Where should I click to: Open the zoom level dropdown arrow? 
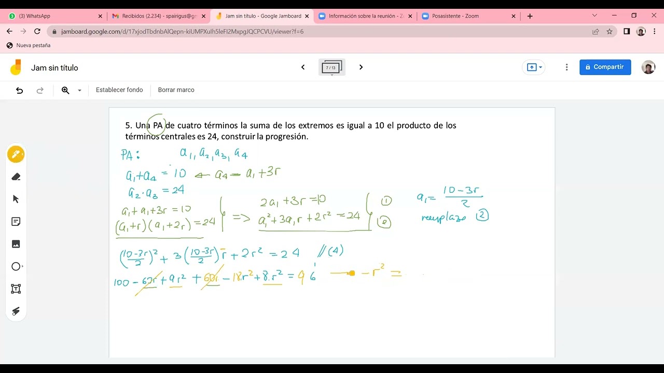[79, 90]
